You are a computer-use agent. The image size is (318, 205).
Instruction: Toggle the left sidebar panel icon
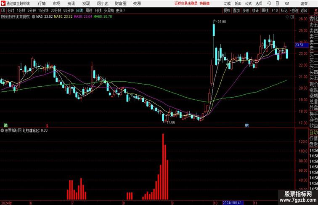(x=3, y=11)
